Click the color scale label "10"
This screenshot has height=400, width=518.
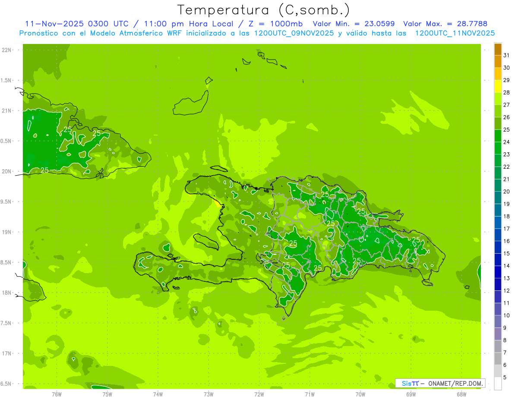pyautogui.click(x=507, y=315)
